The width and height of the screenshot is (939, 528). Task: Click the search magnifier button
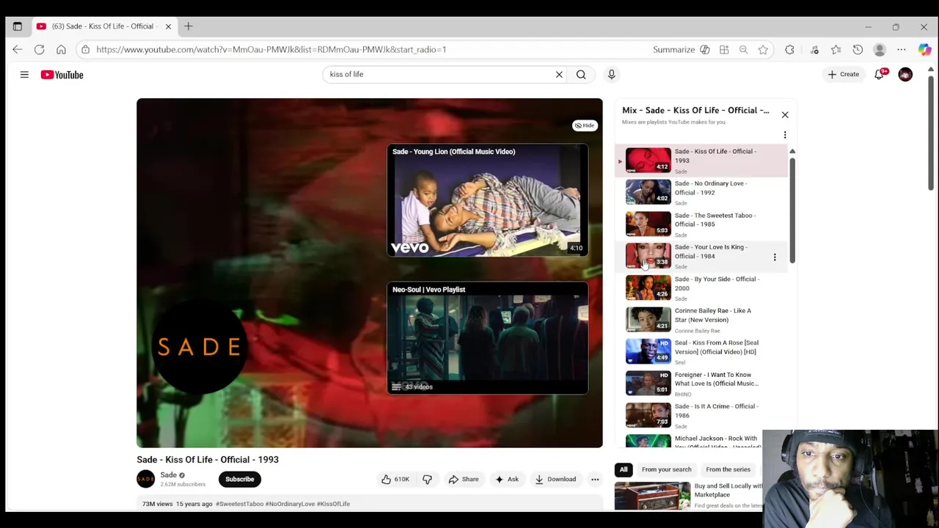(x=581, y=74)
